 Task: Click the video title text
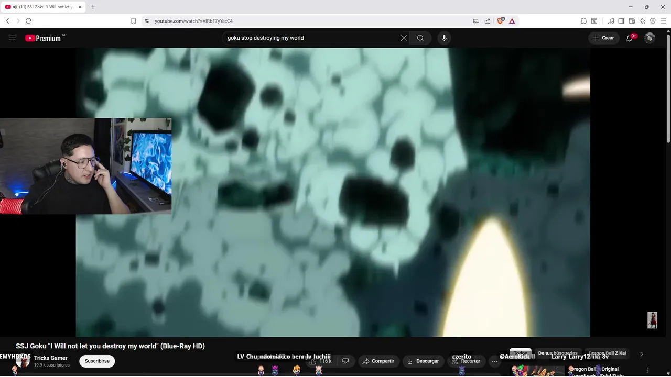[110, 346]
